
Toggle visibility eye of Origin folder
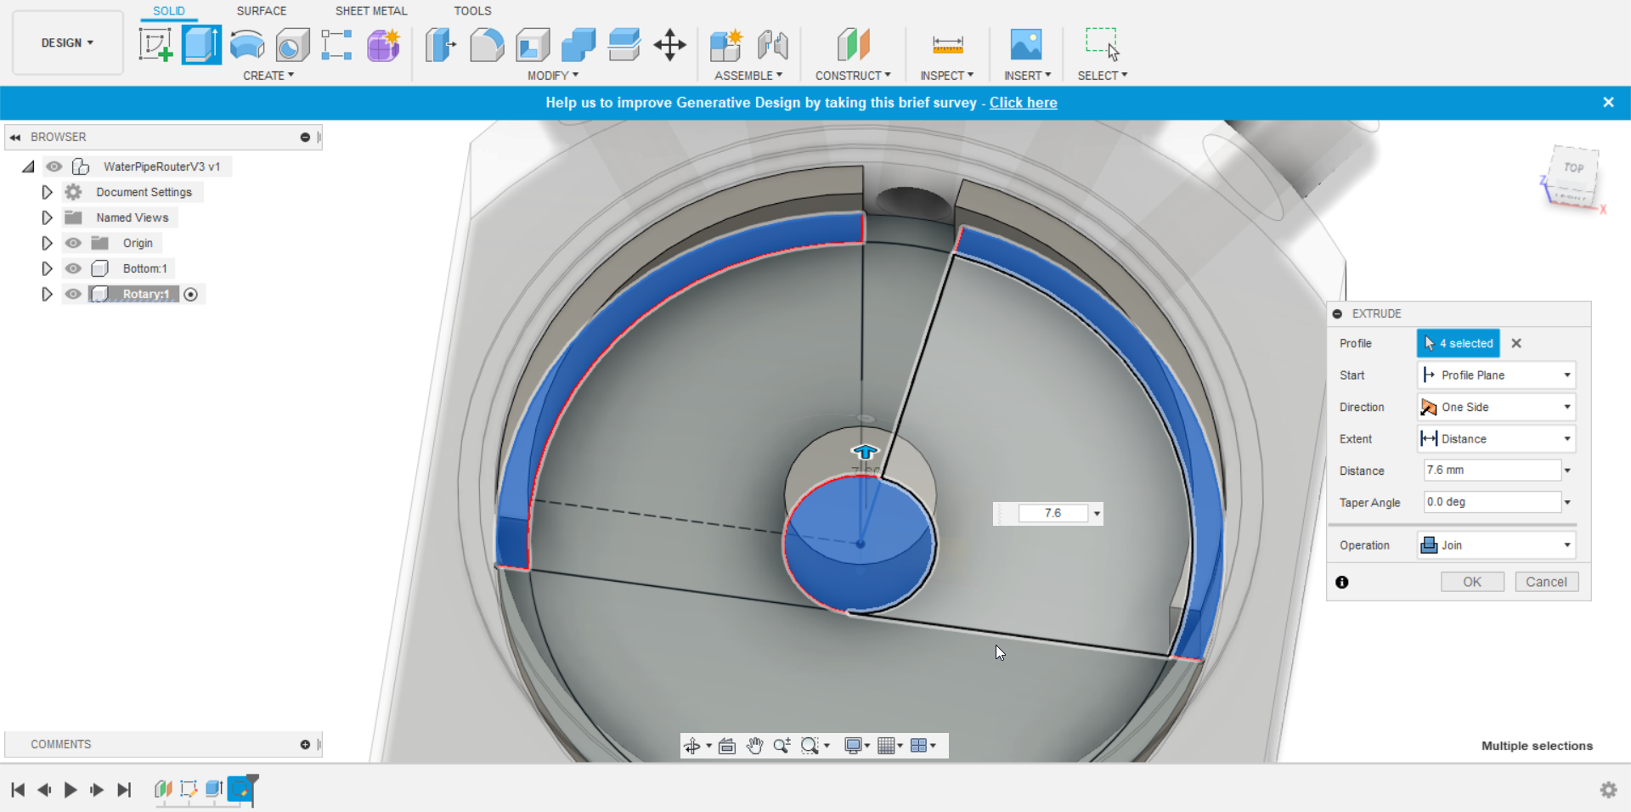(x=74, y=243)
